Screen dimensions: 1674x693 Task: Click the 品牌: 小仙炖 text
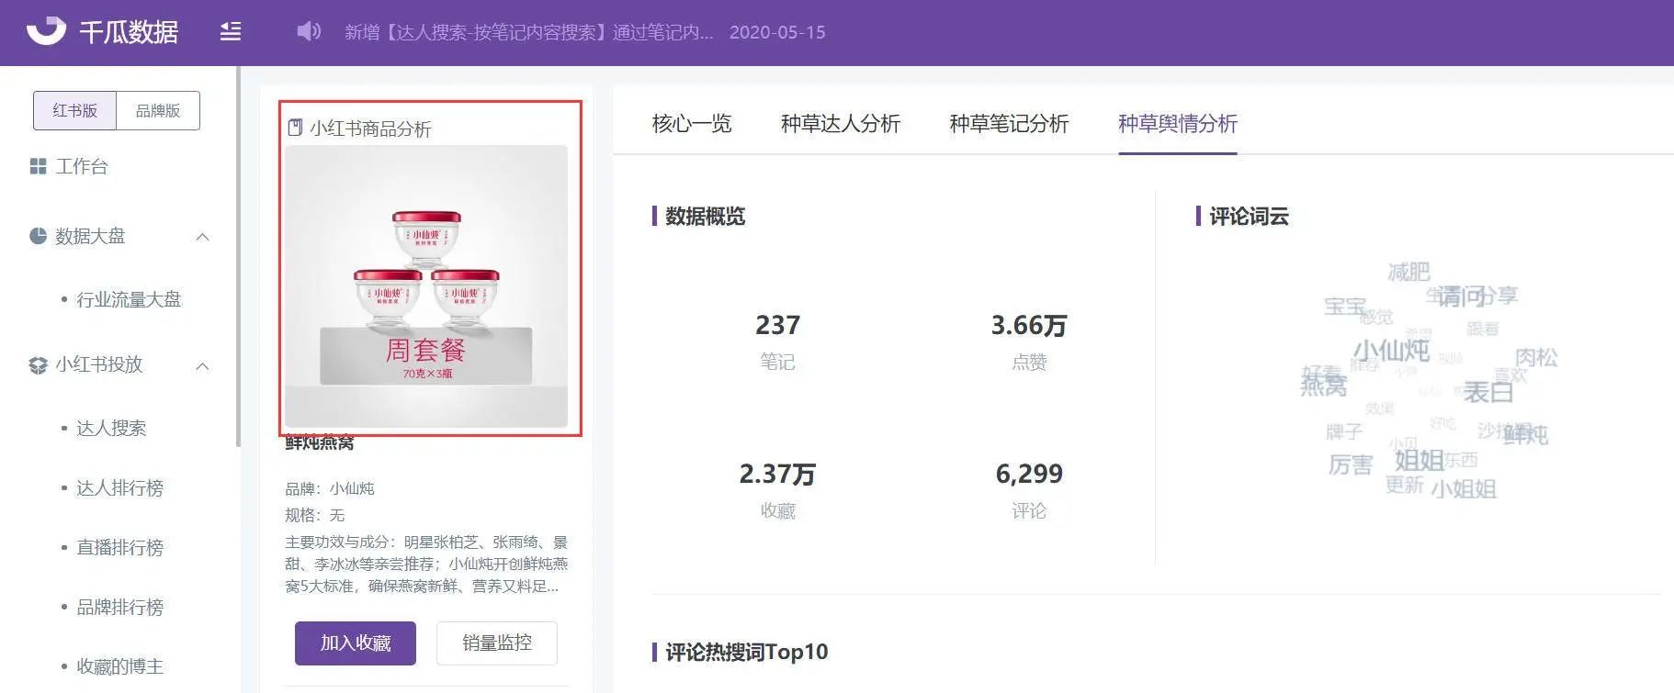(x=330, y=488)
